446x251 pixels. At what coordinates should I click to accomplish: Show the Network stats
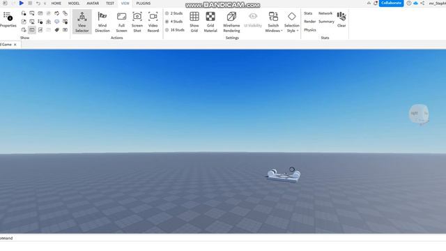(325, 13)
